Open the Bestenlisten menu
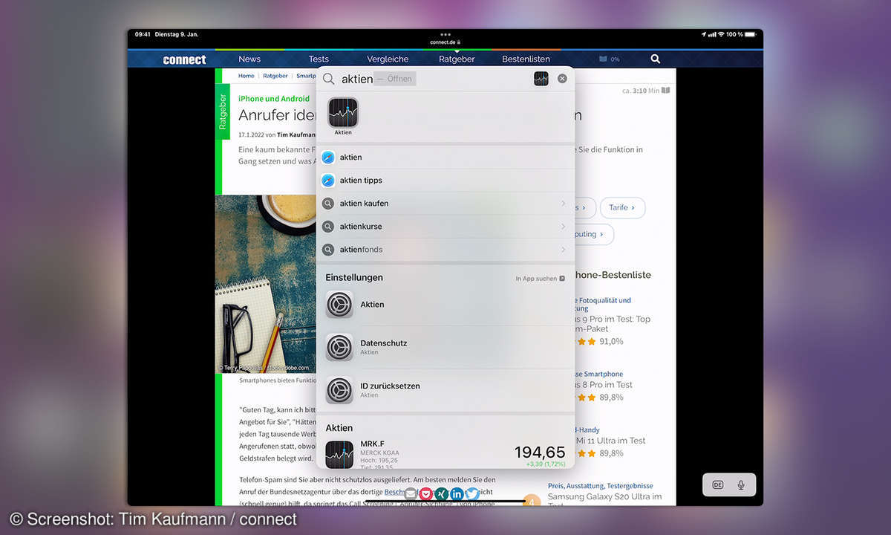This screenshot has height=535, width=891. pos(526,59)
